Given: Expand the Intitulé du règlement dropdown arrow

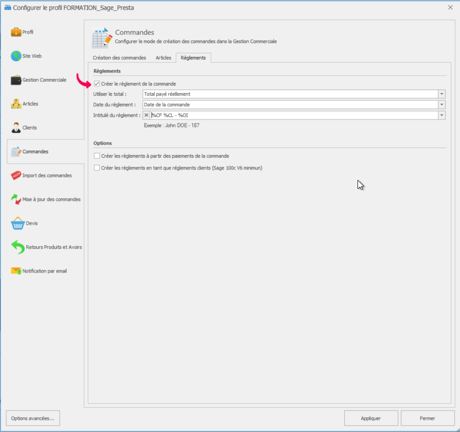Looking at the screenshot, I should pyautogui.click(x=442, y=115).
